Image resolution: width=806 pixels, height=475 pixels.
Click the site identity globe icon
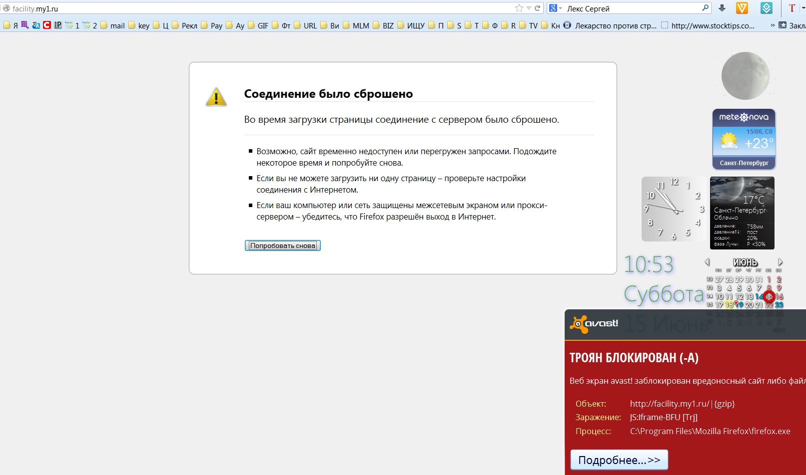click(6, 8)
